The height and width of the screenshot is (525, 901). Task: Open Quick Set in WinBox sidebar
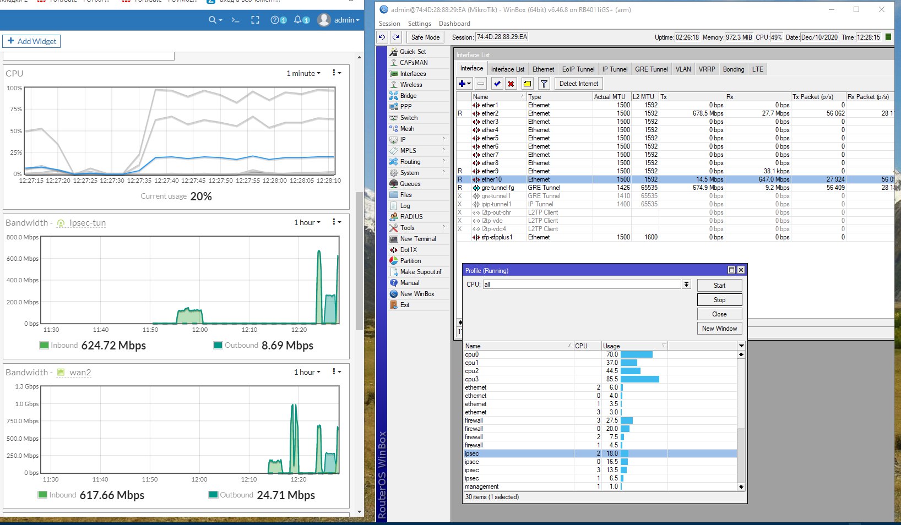click(412, 52)
